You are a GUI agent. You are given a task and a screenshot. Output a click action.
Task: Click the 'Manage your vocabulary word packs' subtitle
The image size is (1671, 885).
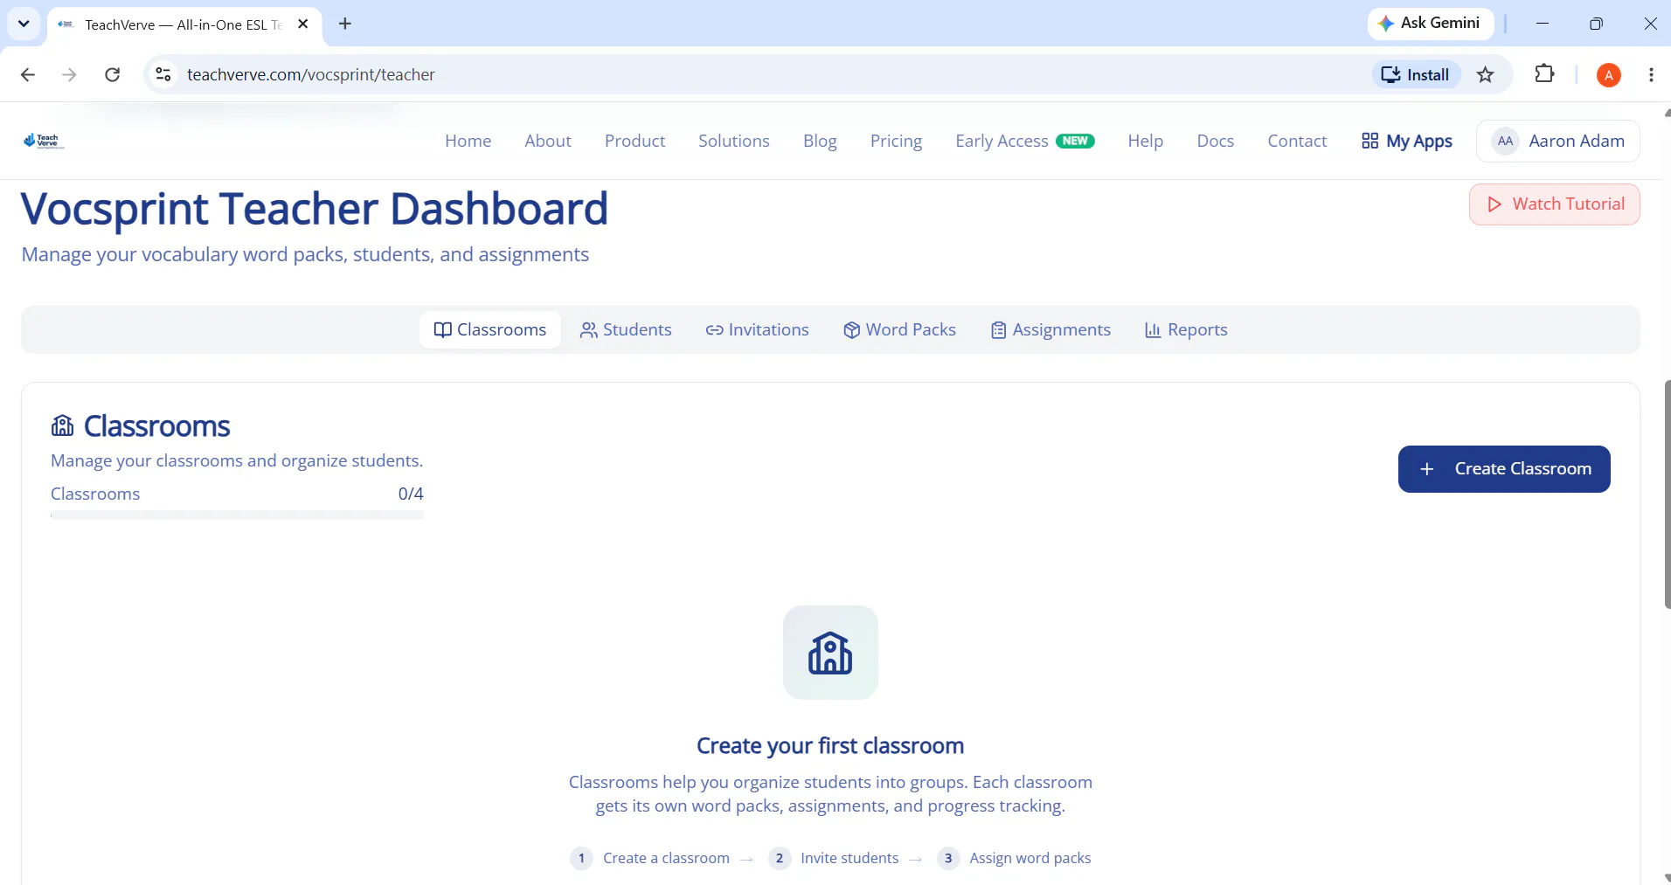305,254
